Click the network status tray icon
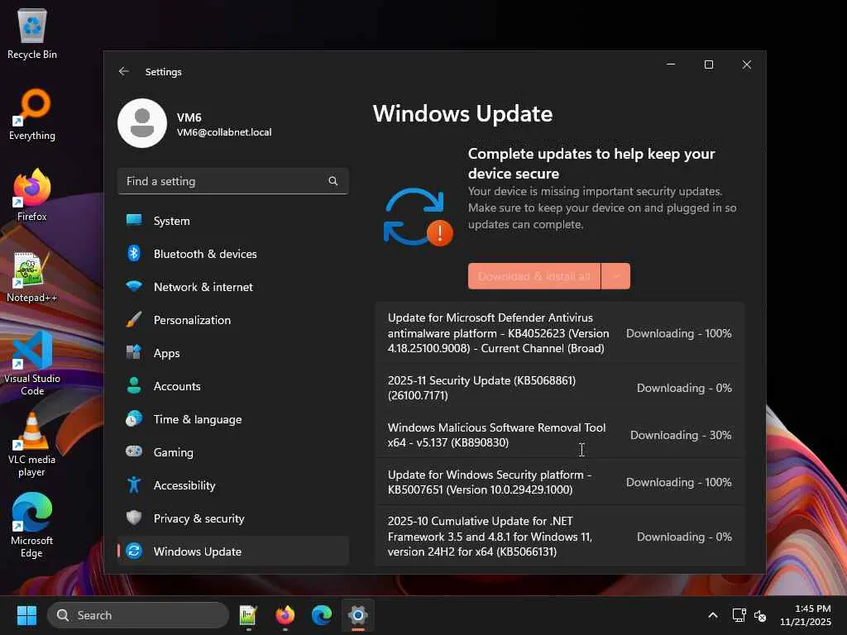 pos(739,615)
